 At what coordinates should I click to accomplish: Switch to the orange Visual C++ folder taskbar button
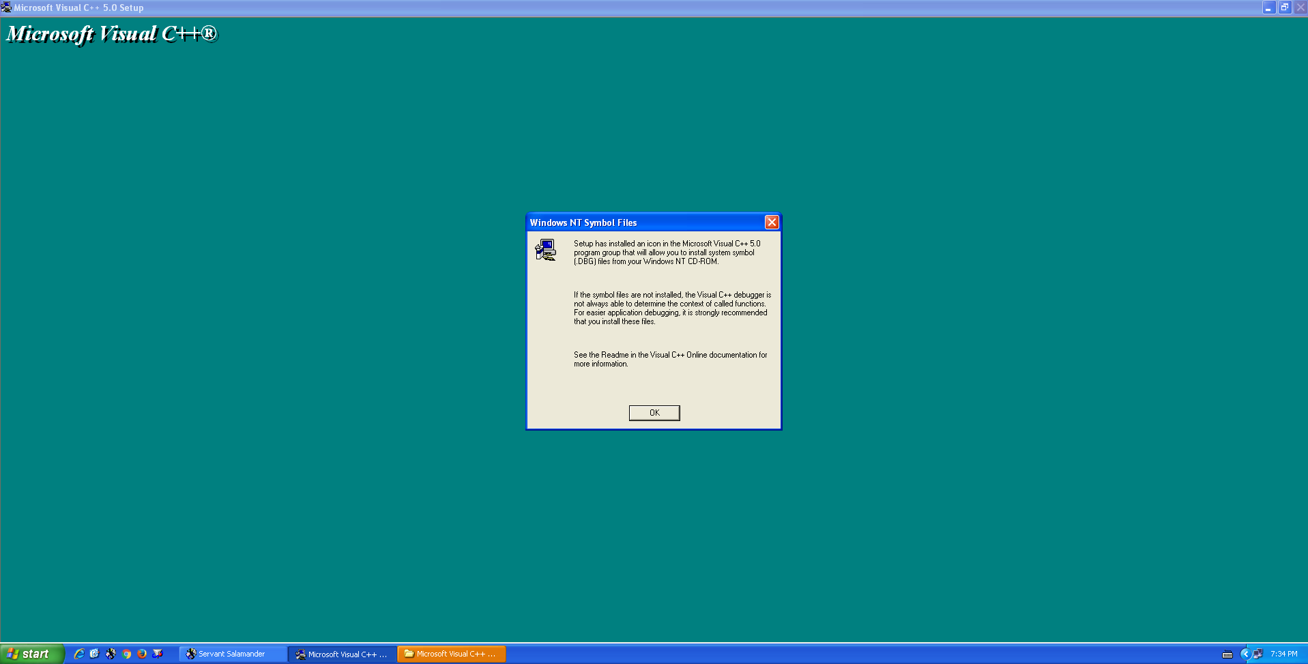click(x=451, y=654)
